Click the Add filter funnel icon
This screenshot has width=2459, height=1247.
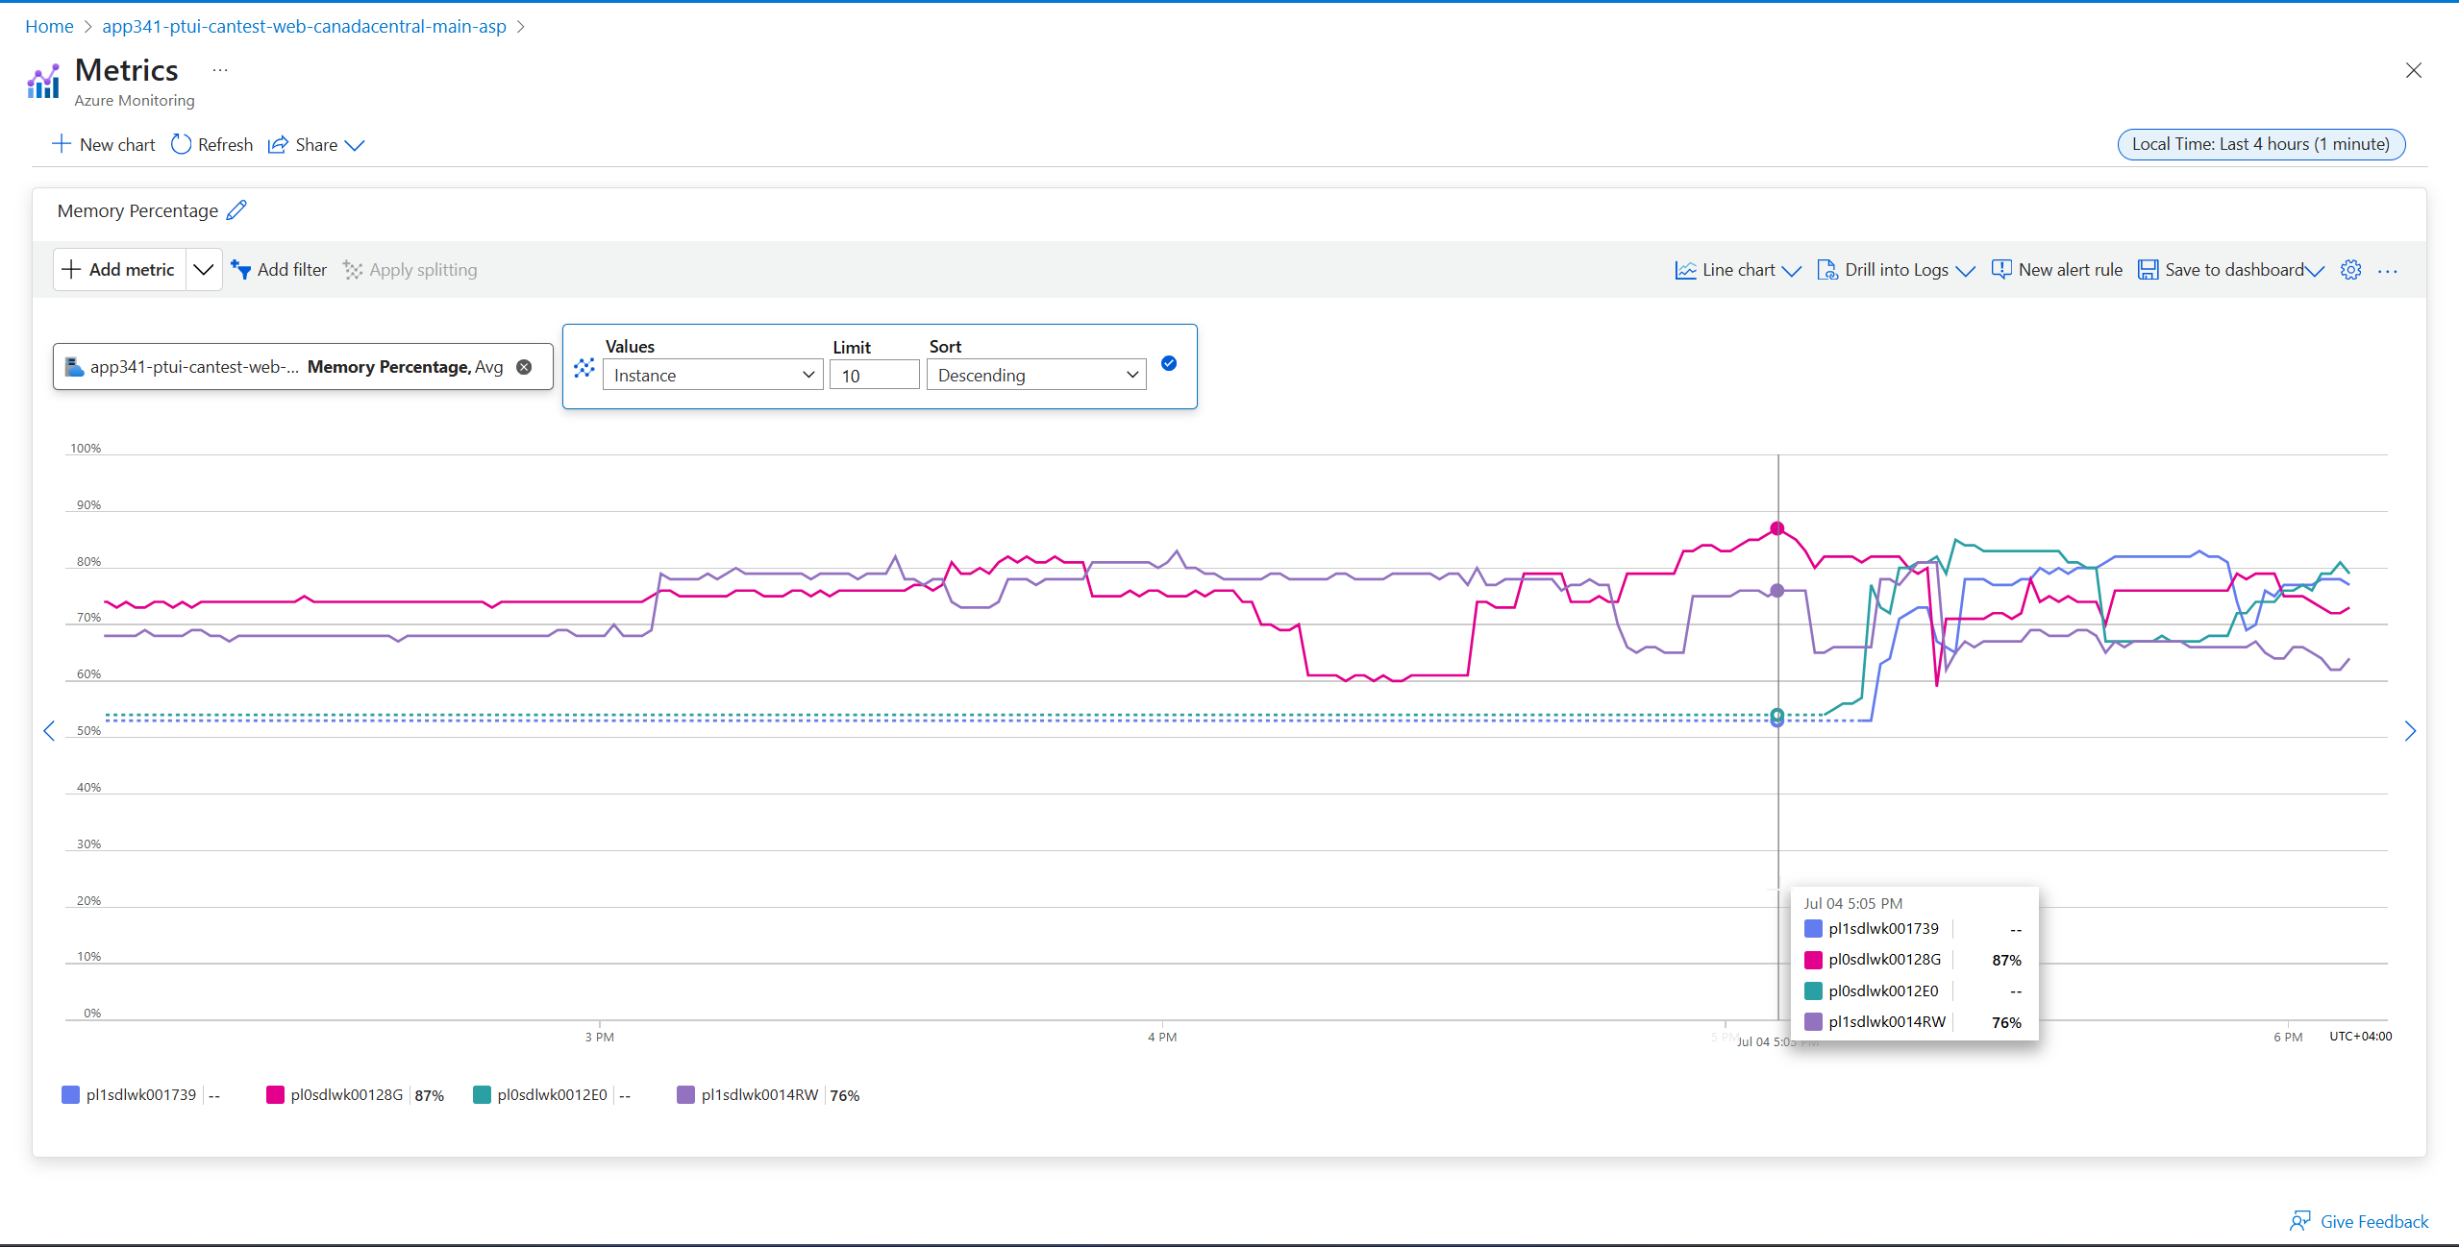[x=241, y=270]
